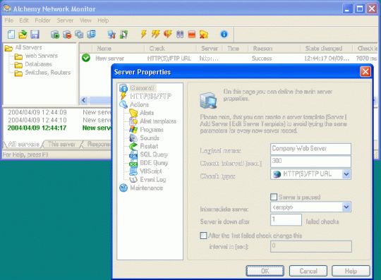
Task: Click the single lightning bolt check icon
Action: click(x=144, y=35)
